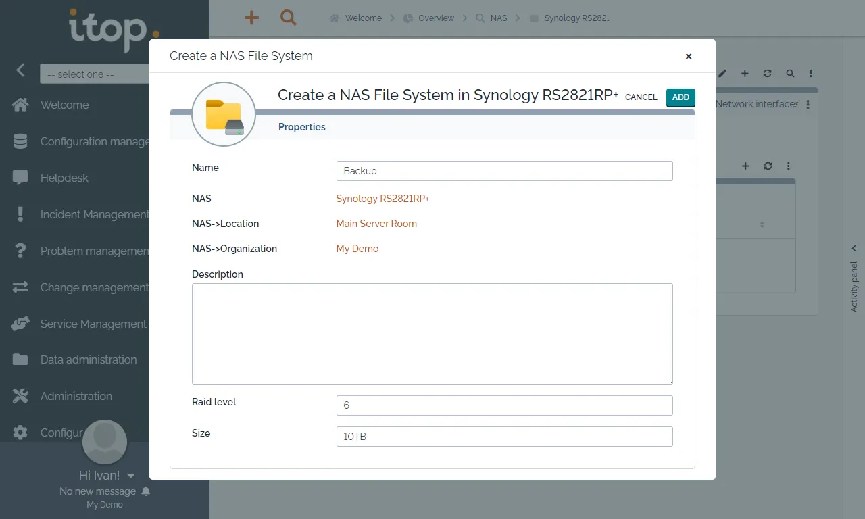Open kebab menu beside Network interfaces
This screenshot has width=865, height=519.
point(808,105)
